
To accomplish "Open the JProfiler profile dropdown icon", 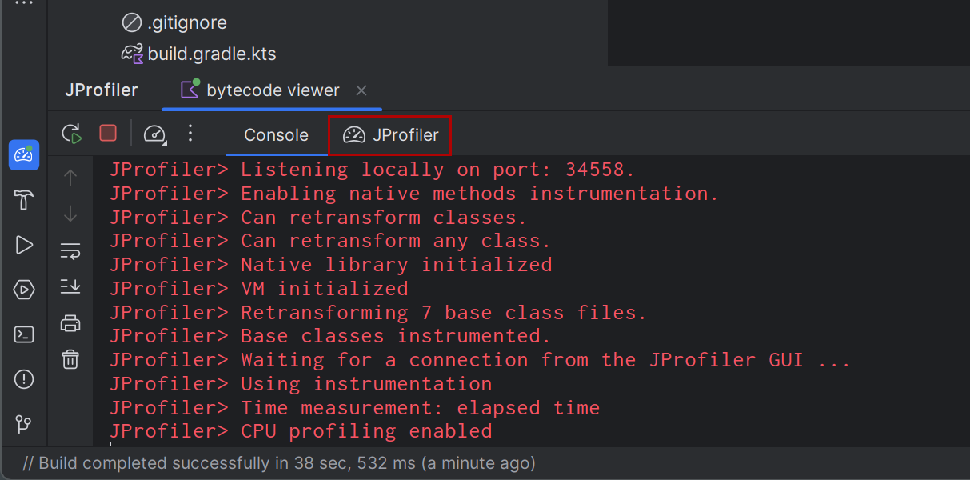I will (154, 134).
